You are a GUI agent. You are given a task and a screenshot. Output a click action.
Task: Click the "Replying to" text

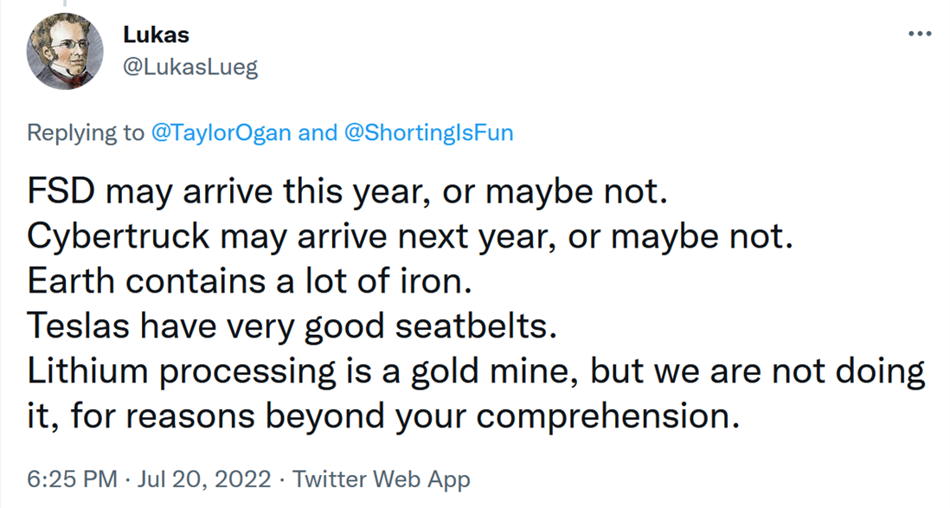[x=86, y=132]
